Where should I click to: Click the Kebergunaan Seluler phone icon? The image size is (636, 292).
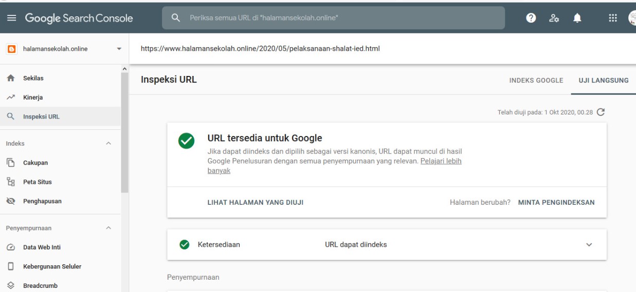10,266
